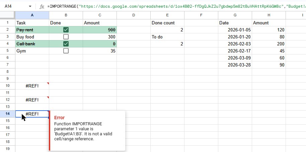Viewport: 306px width, 152px height.
Task: Select column G header
Action: (x=235, y=15)
